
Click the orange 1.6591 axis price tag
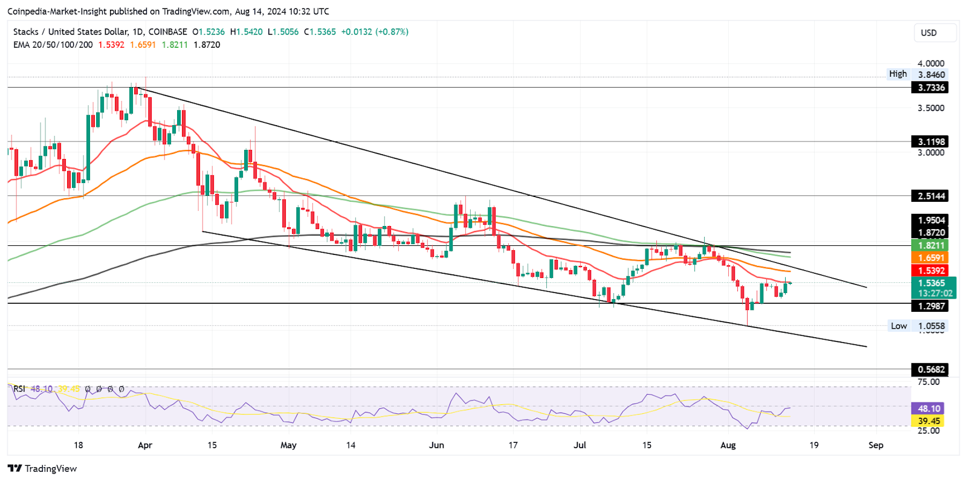pyautogui.click(x=930, y=258)
